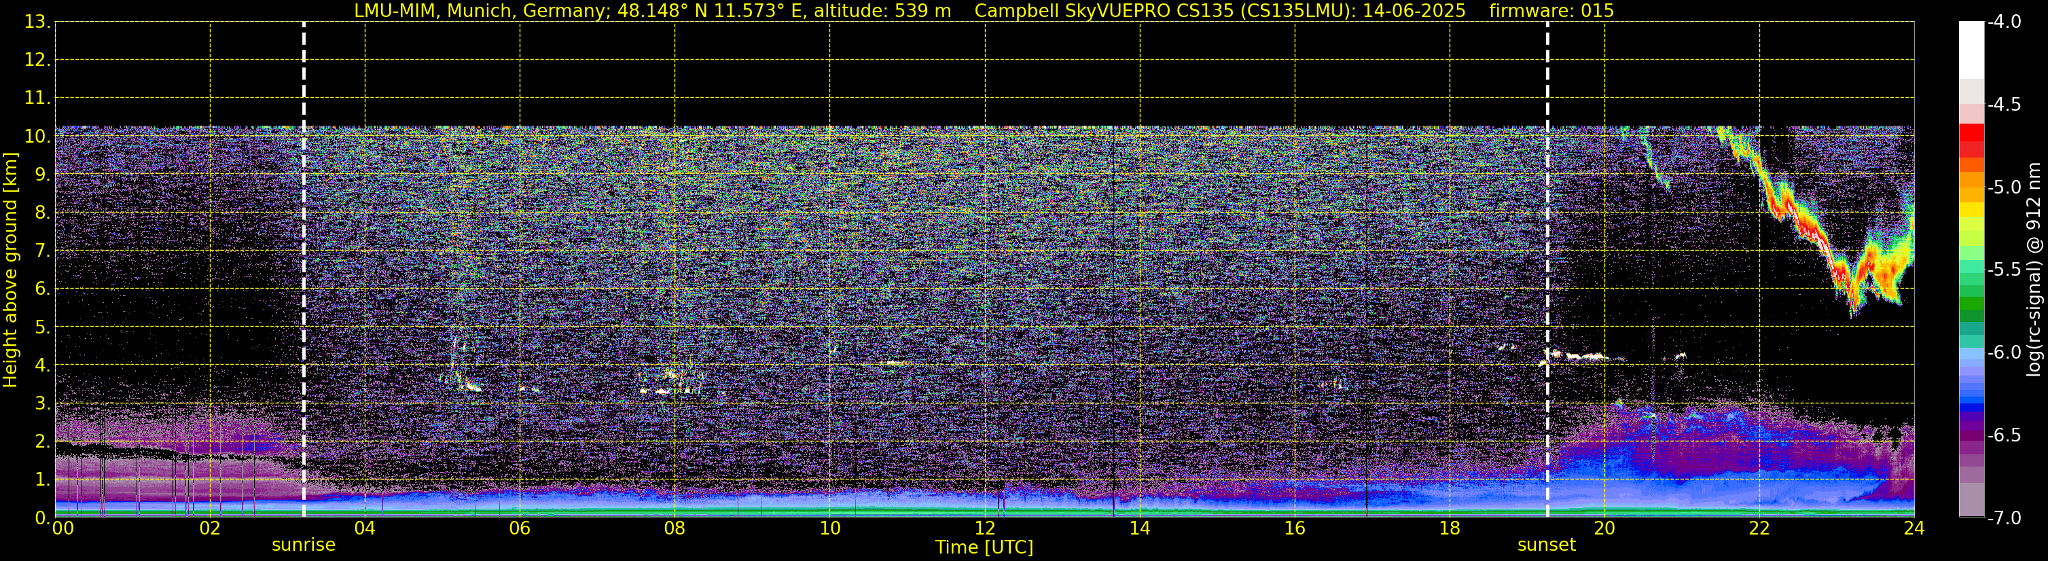Click the time axis tick label 20
The height and width of the screenshot is (561, 2048).
click(x=1604, y=528)
